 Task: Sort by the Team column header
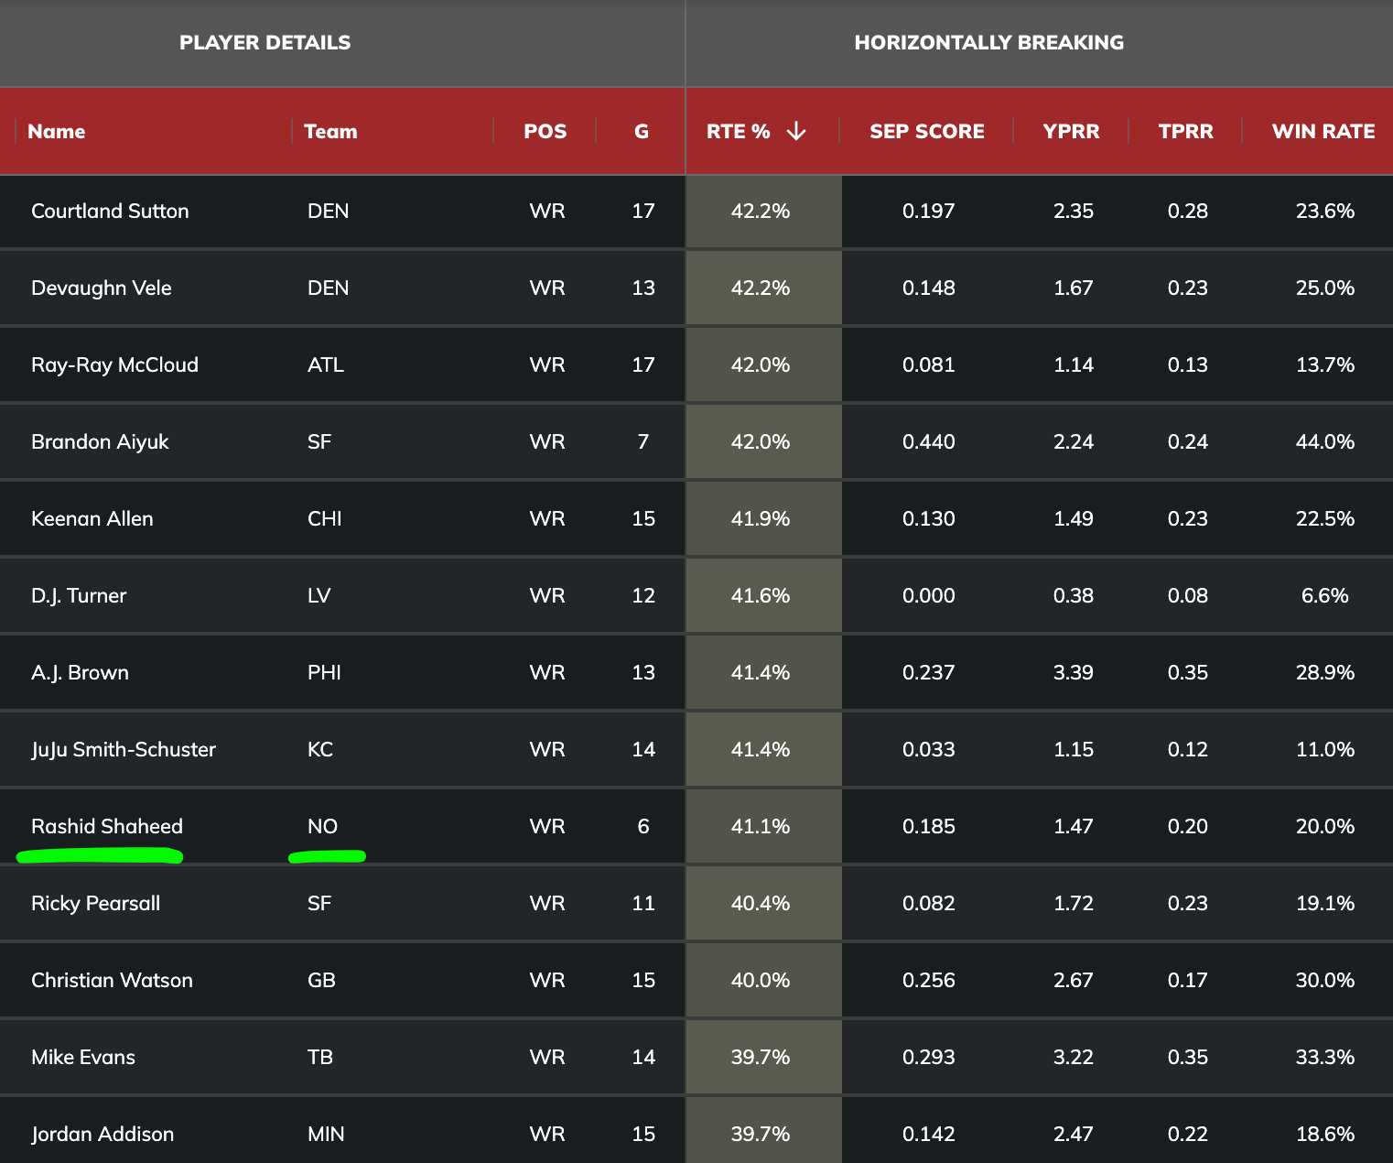(330, 131)
